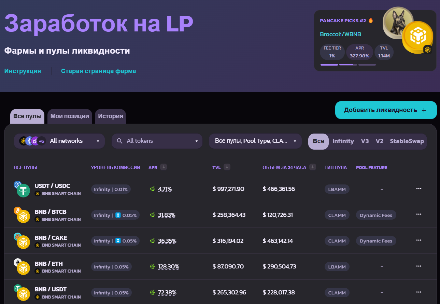Click the CLAMM badge in BNB / USDT row
The height and width of the screenshot is (304, 440).
337,293
